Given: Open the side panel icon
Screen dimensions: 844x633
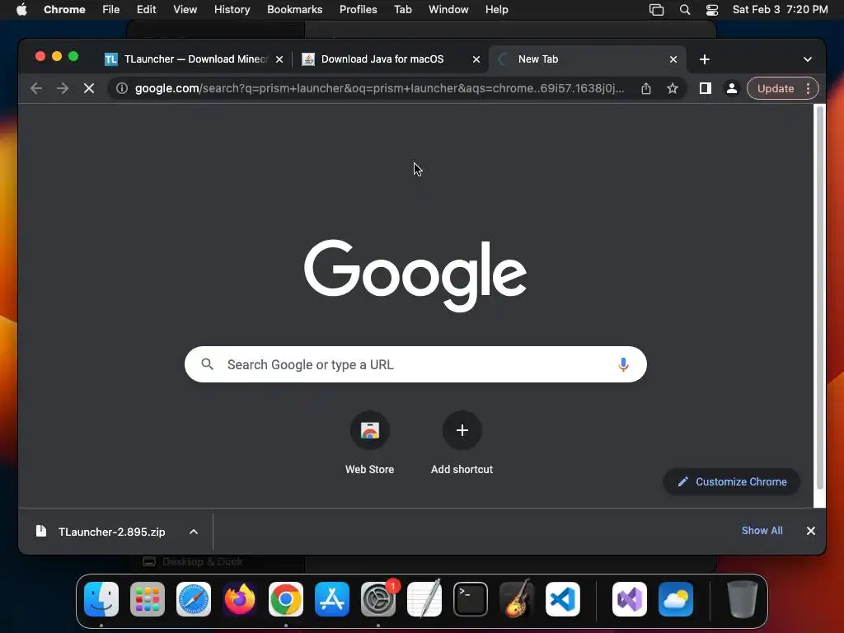Looking at the screenshot, I should pos(706,88).
